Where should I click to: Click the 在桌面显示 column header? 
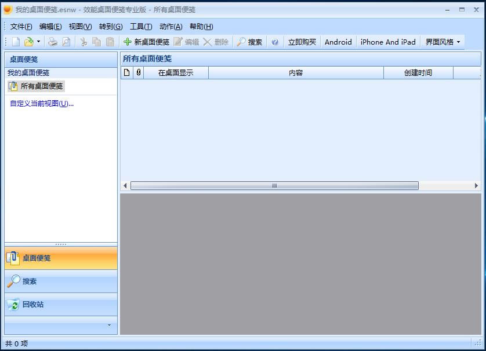point(176,73)
